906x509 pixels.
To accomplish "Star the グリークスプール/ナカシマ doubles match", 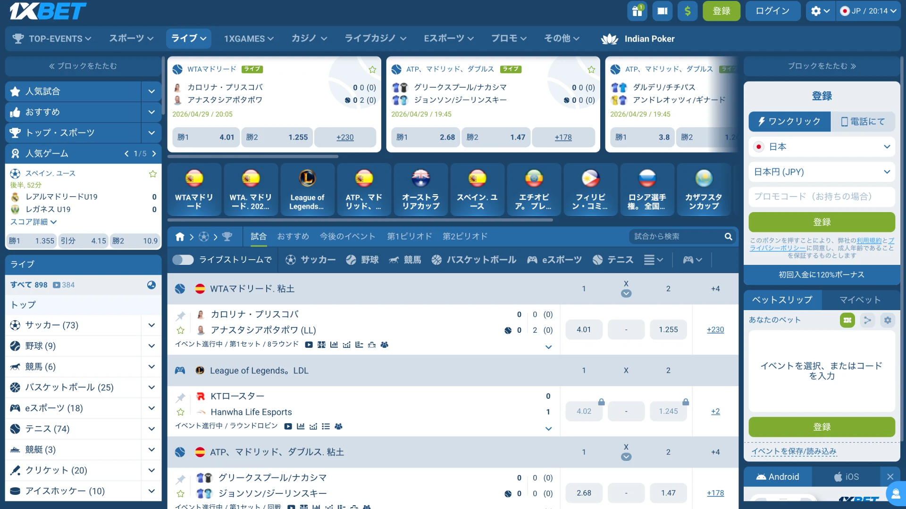I will pyautogui.click(x=180, y=493).
